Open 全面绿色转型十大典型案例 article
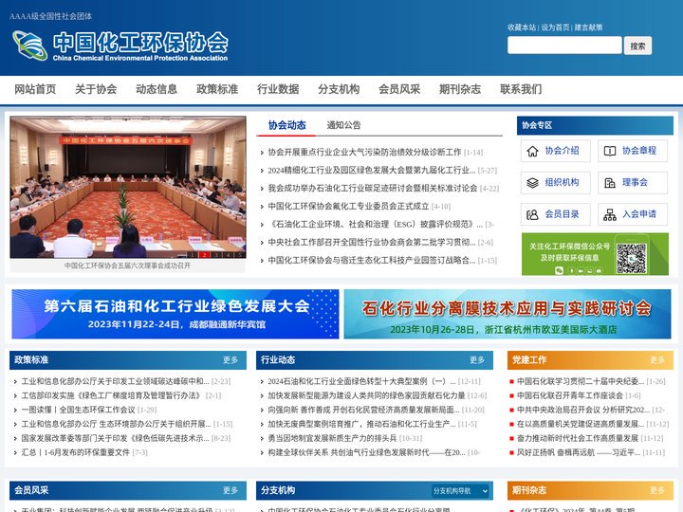 click(x=361, y=381)
